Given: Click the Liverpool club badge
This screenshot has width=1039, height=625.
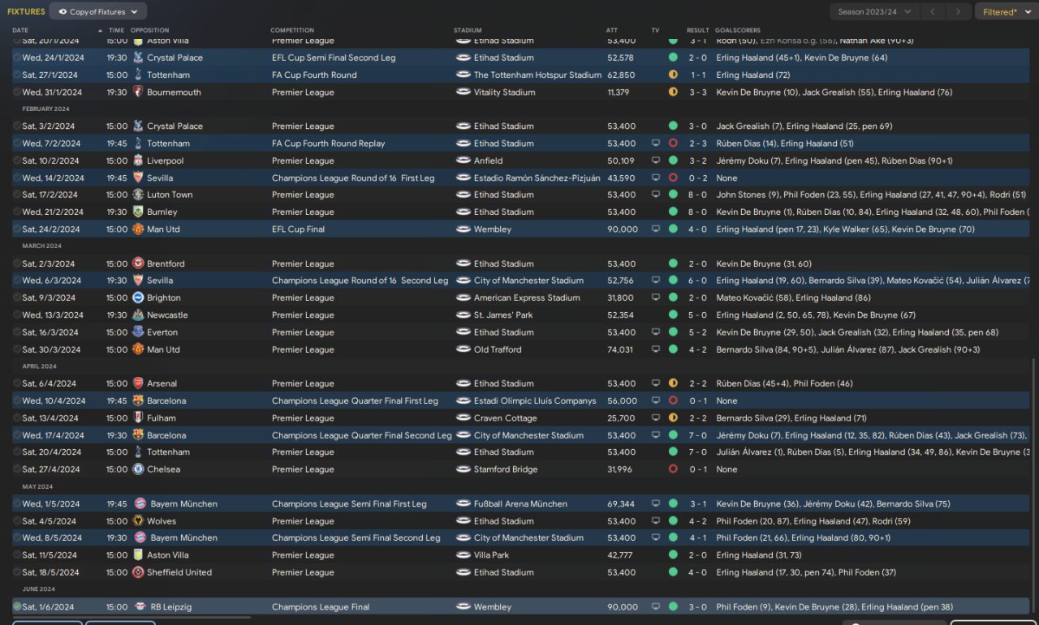Looking at the screenshot, I should 138,161.
